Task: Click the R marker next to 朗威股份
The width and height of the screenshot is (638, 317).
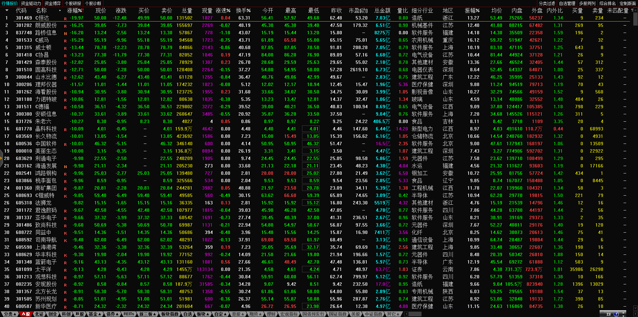Action: click(65, 26)
